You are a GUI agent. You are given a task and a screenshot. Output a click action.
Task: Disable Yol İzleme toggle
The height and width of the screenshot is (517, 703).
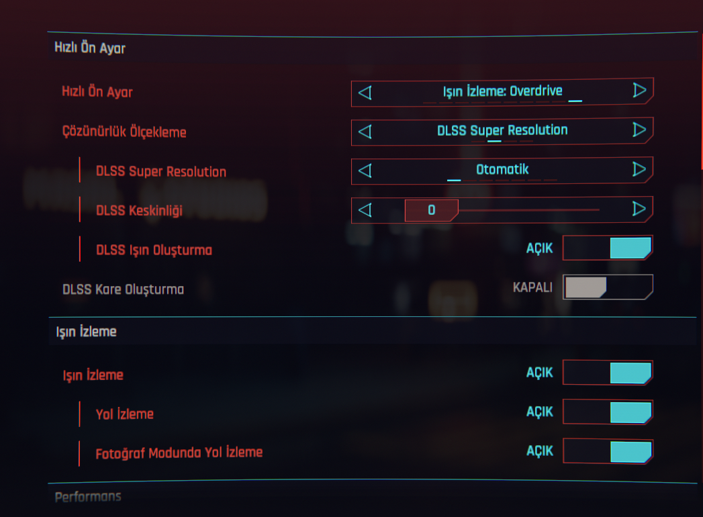pyautogui.click(x=608, y=412)
